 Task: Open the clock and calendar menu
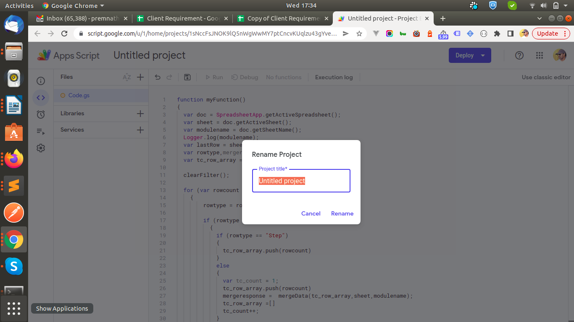301,5
